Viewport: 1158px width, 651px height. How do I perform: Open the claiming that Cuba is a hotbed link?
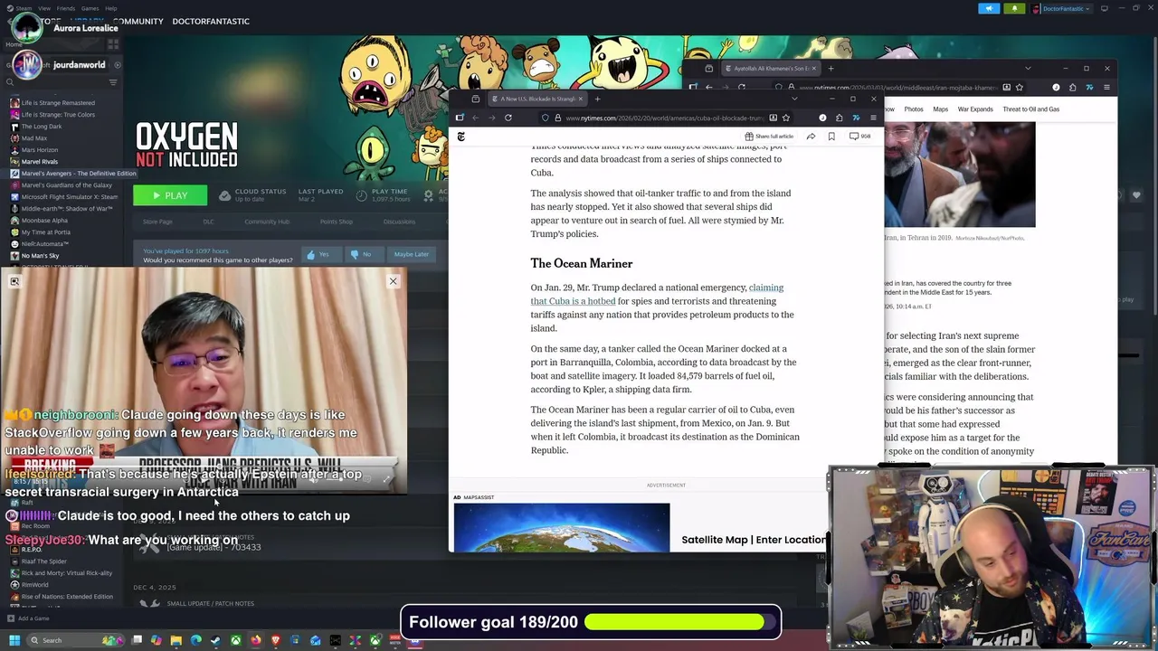pos(658,295)
